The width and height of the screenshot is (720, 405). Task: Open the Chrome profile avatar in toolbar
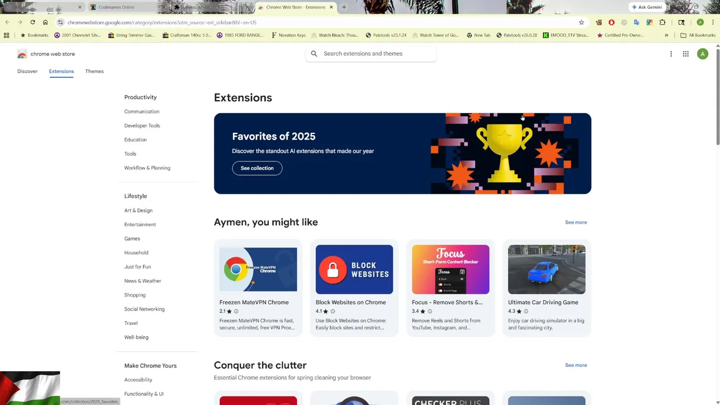[x=700, y=22]
